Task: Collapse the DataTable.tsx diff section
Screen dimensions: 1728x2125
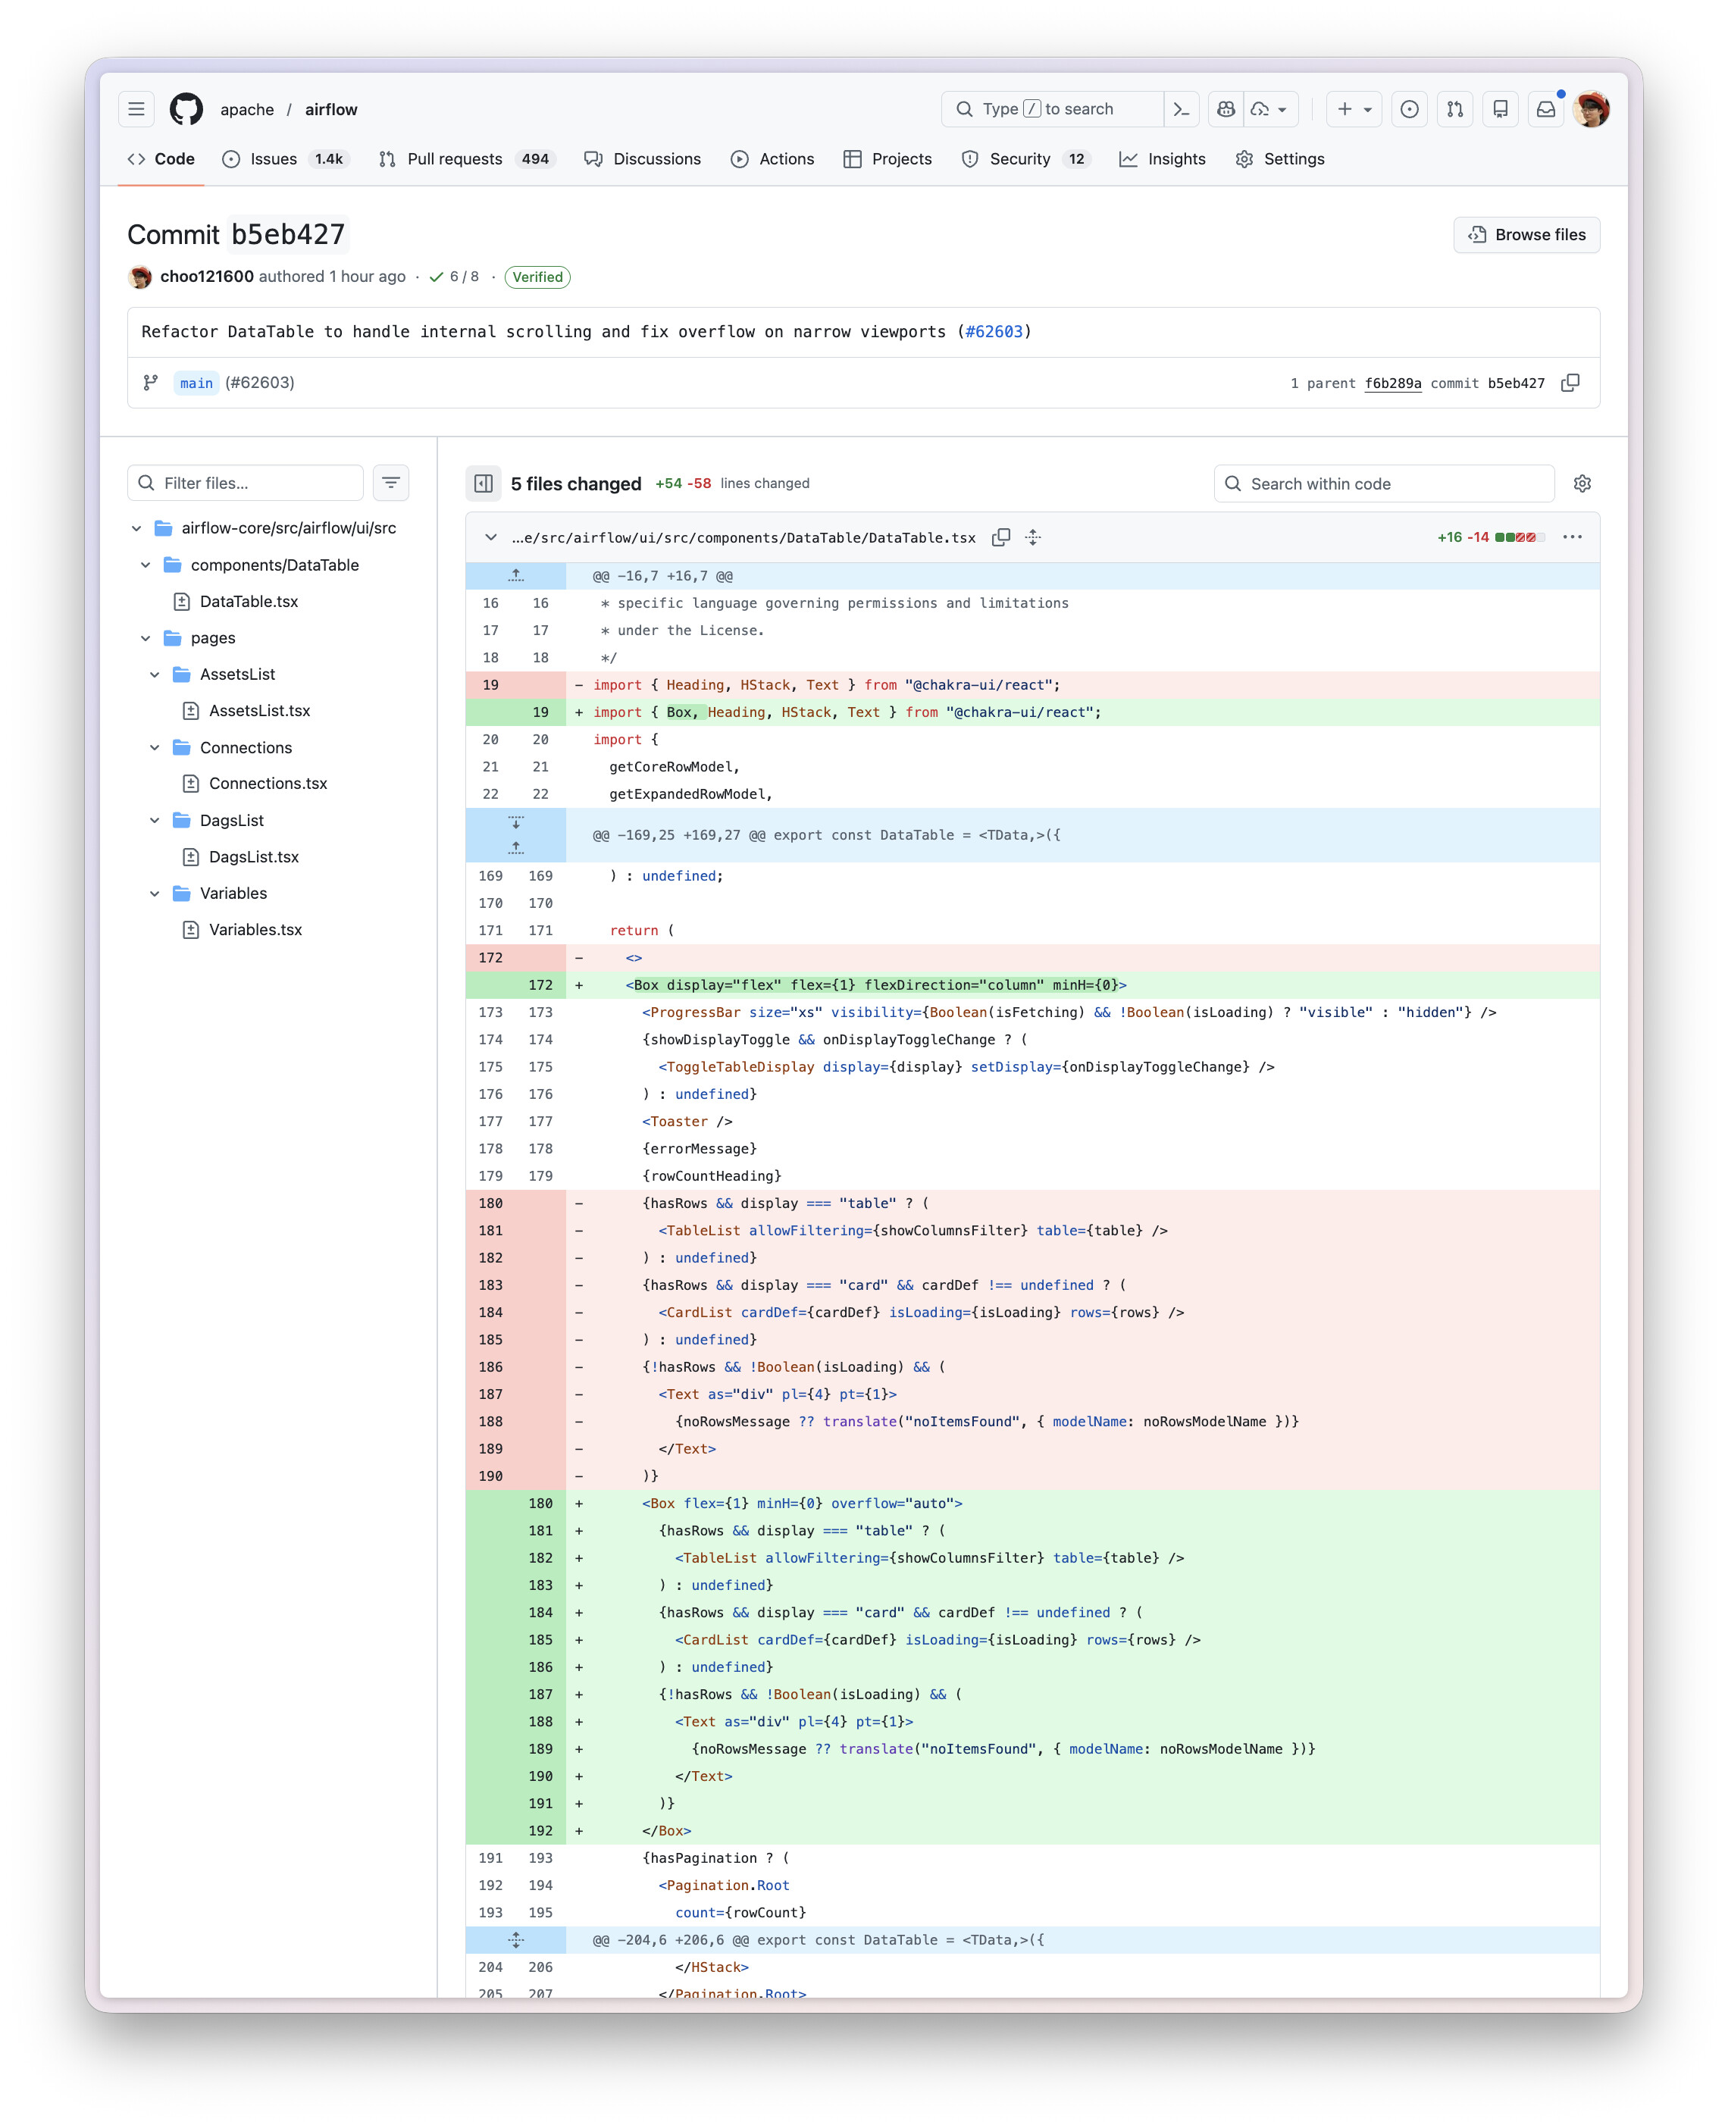Action: (490, 537)
